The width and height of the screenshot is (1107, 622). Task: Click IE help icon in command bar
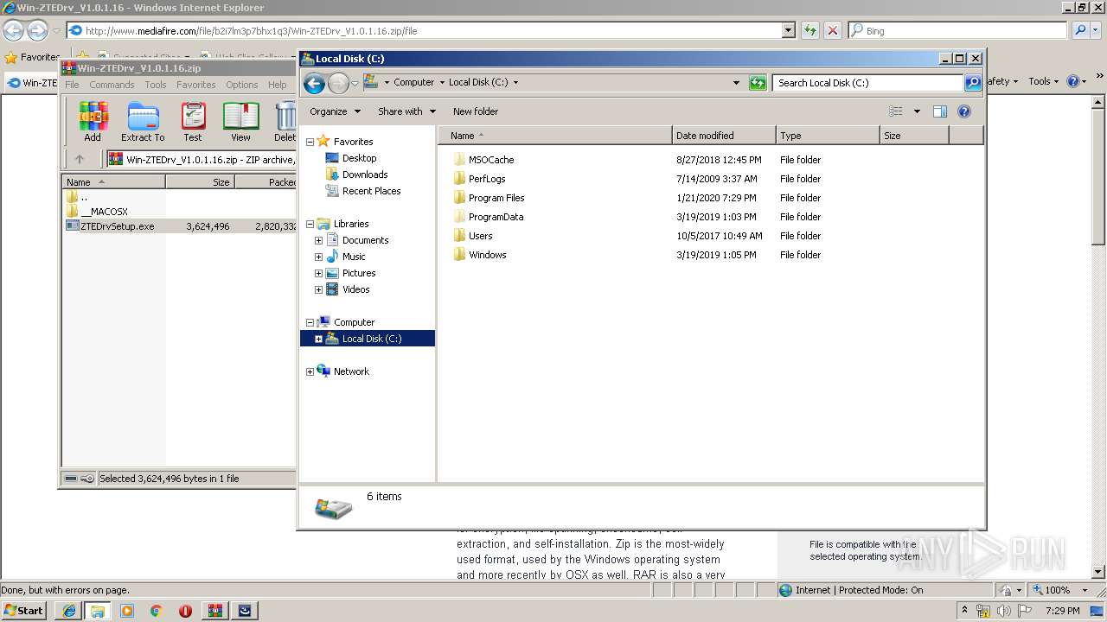pos(1072,81)
